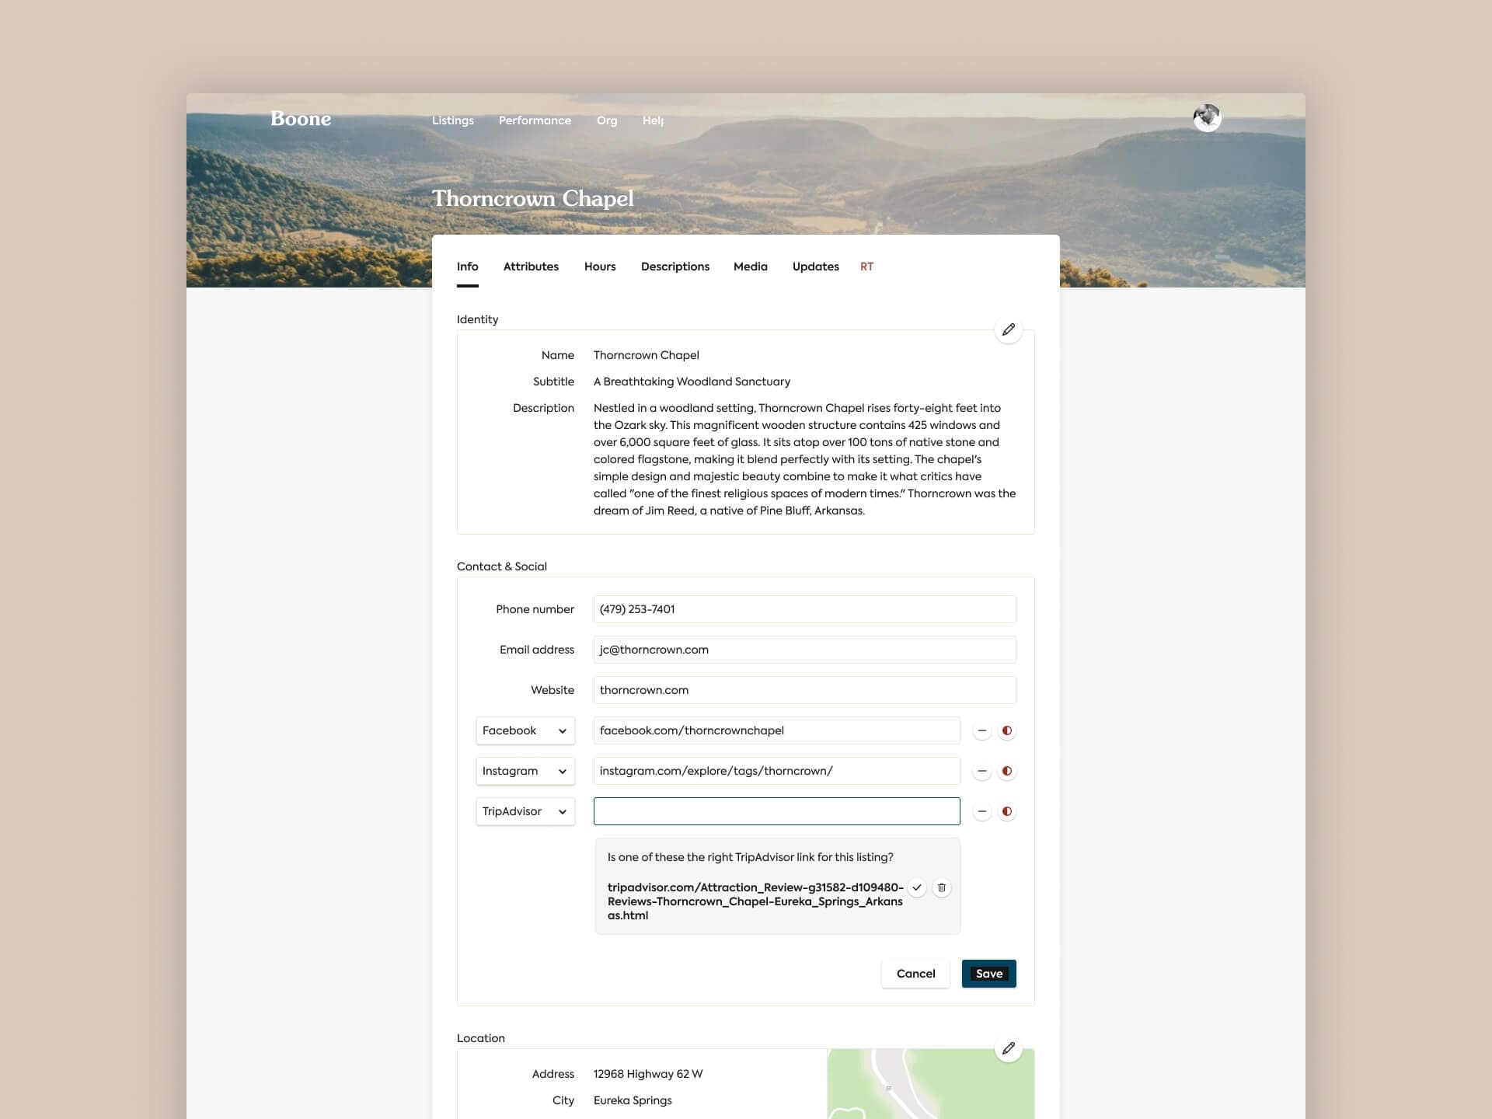Toggle the red half-circle icon for Facebook

tap(1007, 730)
